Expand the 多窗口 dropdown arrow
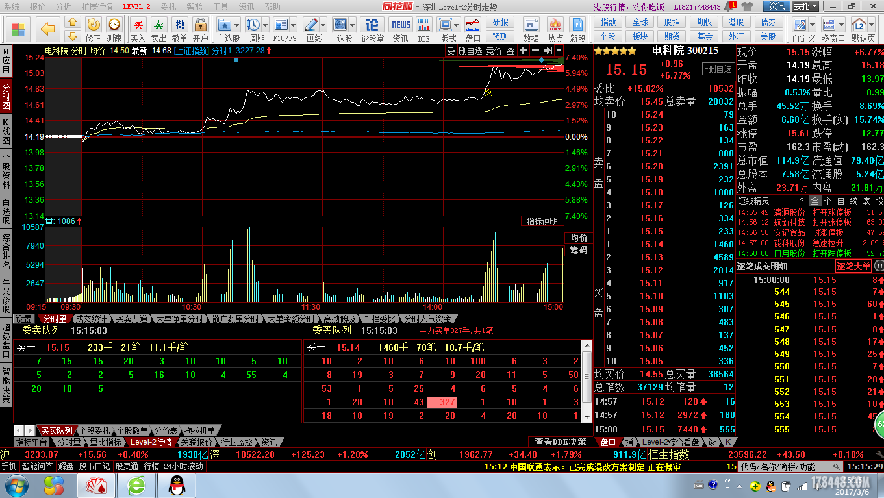This screenshot has width=884, height=498. (x=841, y=25)
